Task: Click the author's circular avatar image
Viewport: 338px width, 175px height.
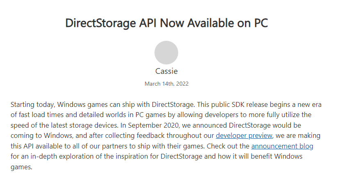Action: pyautogui.click(x=166, y=53)
